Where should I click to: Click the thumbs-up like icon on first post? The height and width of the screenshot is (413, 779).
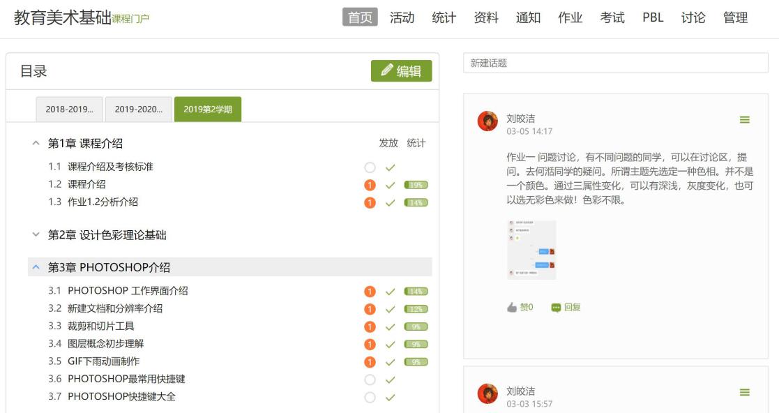(513, 307)
